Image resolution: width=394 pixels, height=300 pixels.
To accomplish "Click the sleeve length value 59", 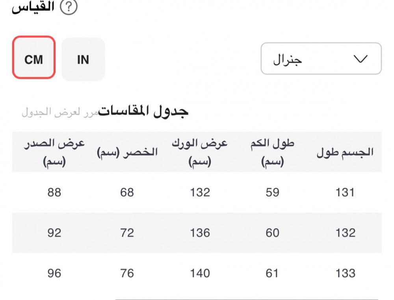I will pyautogui.click(x=272, y=192).
